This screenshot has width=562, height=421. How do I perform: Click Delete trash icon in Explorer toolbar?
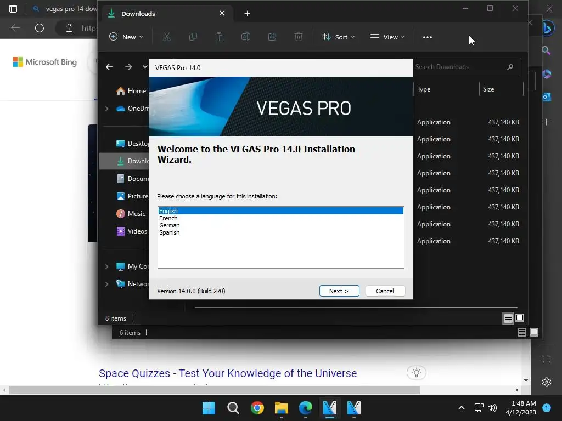tap(299, 37)
